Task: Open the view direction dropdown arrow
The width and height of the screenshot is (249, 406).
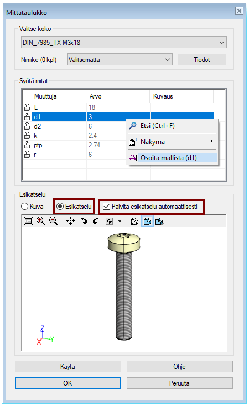Action: 120,221
